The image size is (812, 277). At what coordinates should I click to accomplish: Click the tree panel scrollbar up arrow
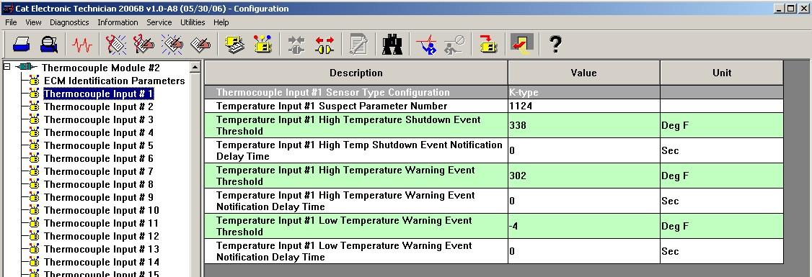195,67
